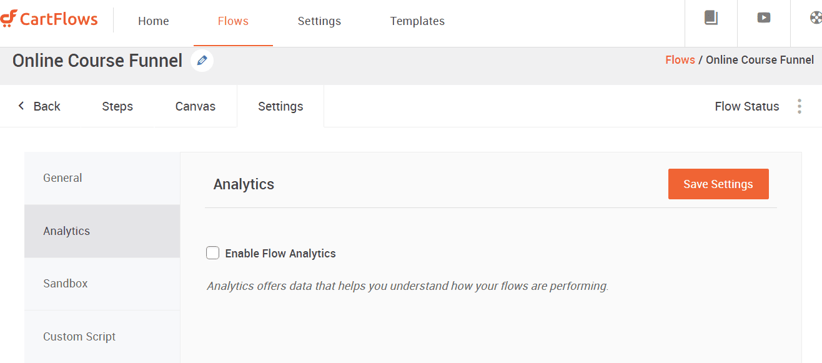Image resolution: width=822 pixels, height=363 pixels.
Task: Click the Back arrow chevron
Action: click(22, 106)
